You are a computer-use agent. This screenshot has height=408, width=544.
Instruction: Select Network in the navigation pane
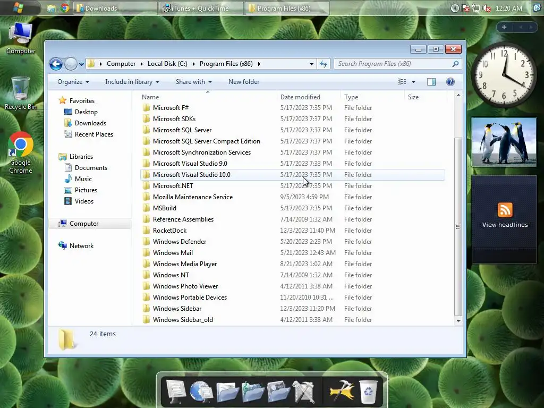point(81,245)
